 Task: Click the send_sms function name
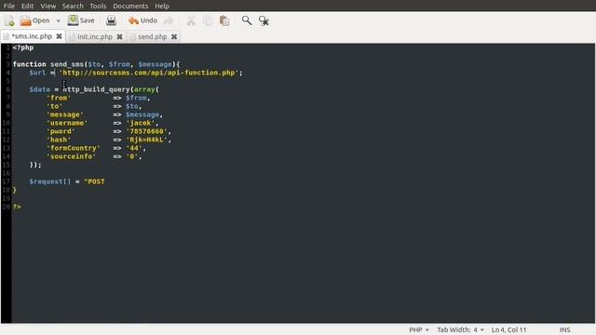[67, 64]
